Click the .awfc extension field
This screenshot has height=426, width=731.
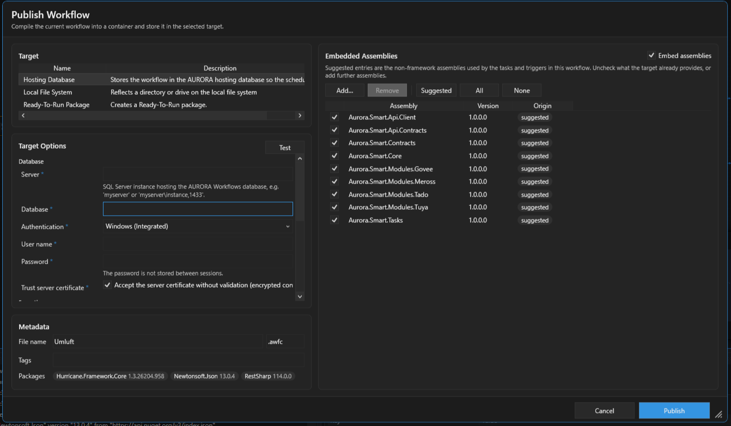[285, 342]
